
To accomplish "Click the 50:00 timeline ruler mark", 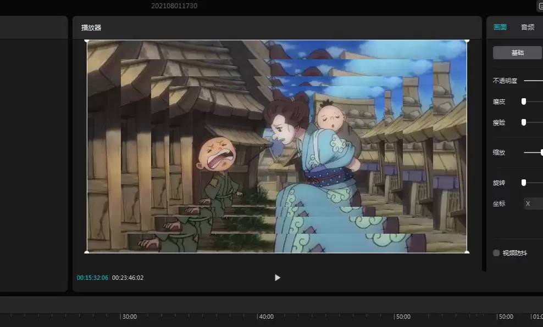I will coord(403,316).
